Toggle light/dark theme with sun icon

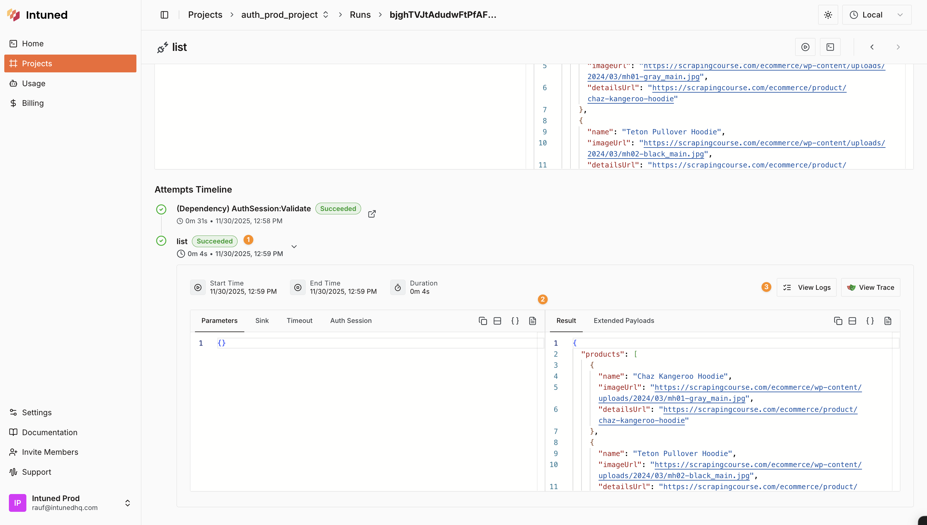point(828,15)
